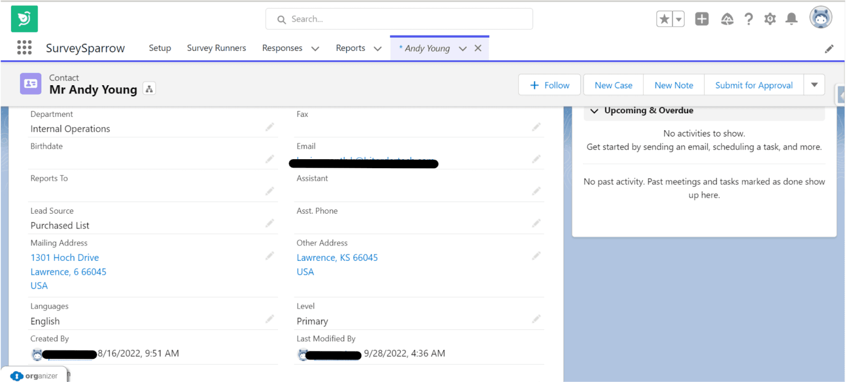Expand the Favorites list dropdown arrow
This screenshot has width=847, height=382.
point(678,20)
